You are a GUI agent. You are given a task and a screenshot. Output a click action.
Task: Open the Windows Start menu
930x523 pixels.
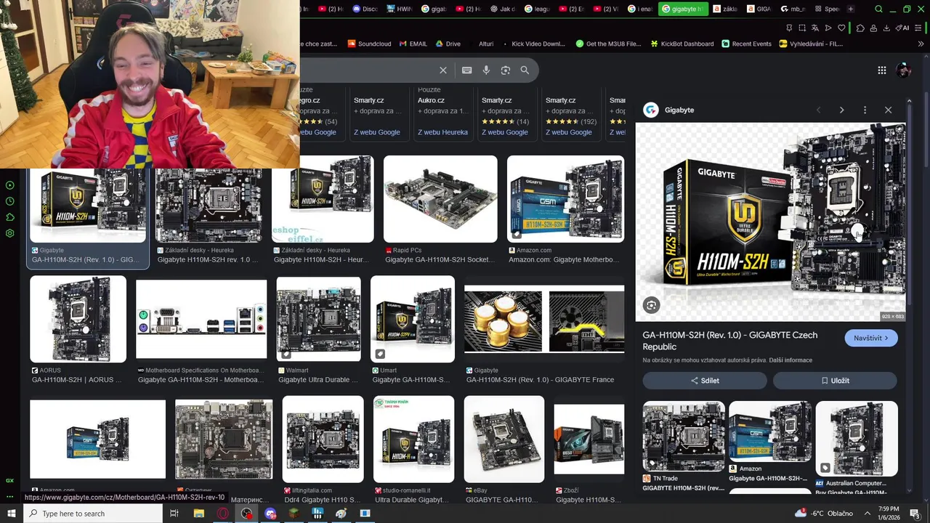[x=11, y=514]
